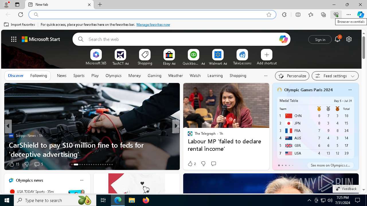Open Microsoft 365 shortcut
The height and width of the screenshot is (206, 367).
tap(96, 57)
